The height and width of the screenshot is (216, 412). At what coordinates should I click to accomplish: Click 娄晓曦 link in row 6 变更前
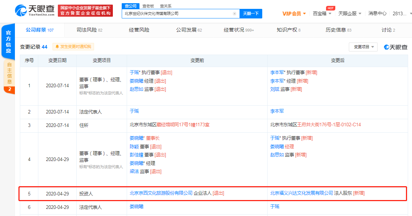click(136, 206)
